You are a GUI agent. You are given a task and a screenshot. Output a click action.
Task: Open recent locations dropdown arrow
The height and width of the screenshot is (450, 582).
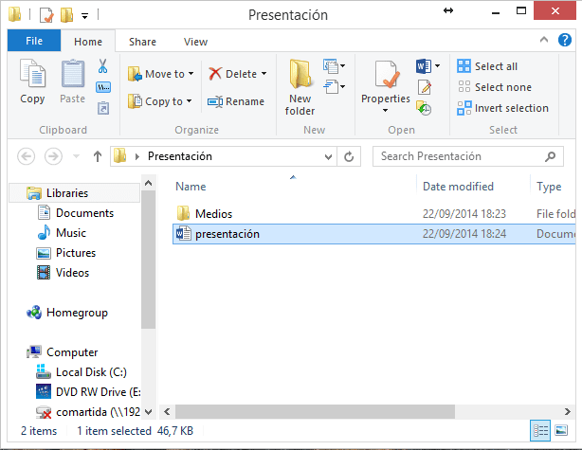tap(76, 156)
